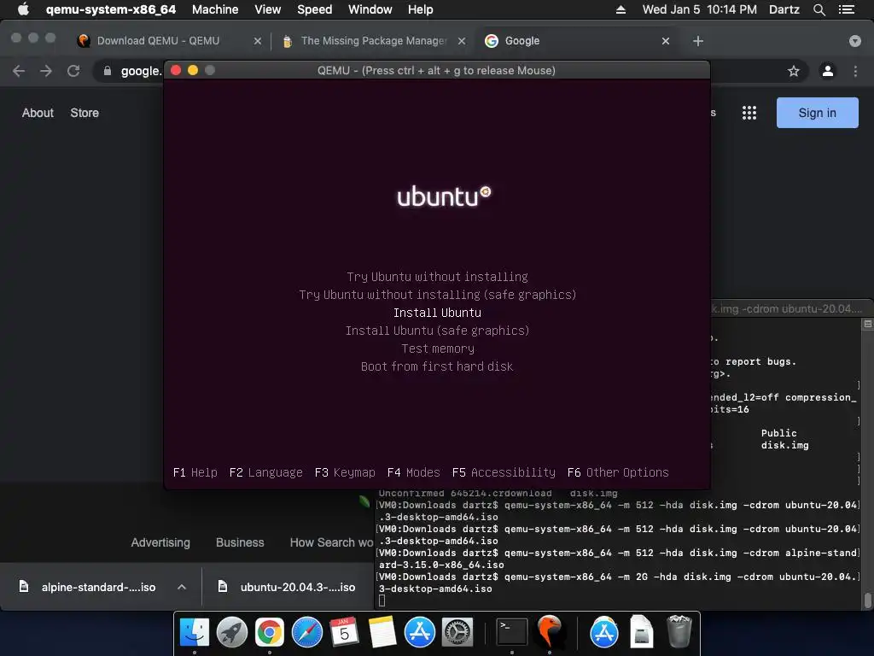The height and width of the screenshot is (656, 874).
Task: Click the Sign in button
Action: click(x=817, y=113)
